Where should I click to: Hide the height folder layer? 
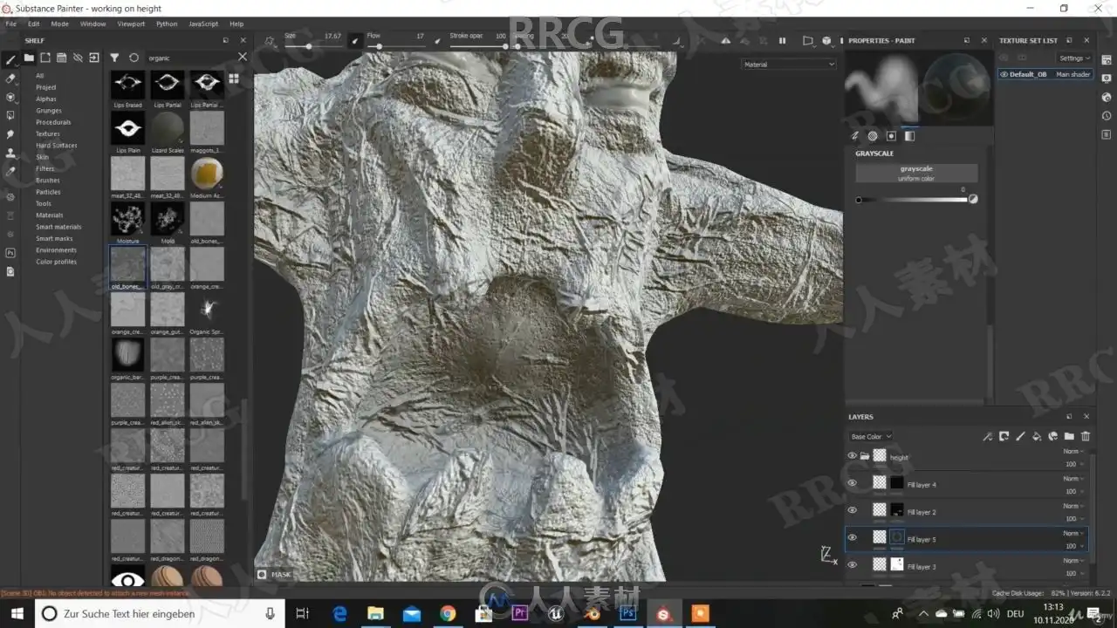[x=853, y=455]
